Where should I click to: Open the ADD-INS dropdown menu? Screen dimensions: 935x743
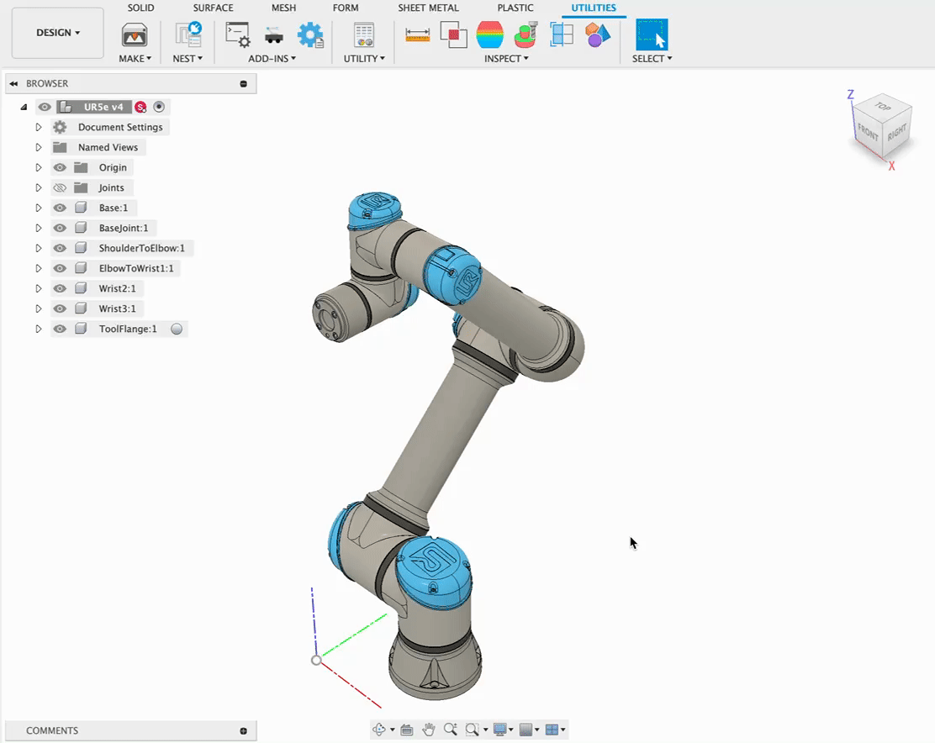[x=272, y=58]
